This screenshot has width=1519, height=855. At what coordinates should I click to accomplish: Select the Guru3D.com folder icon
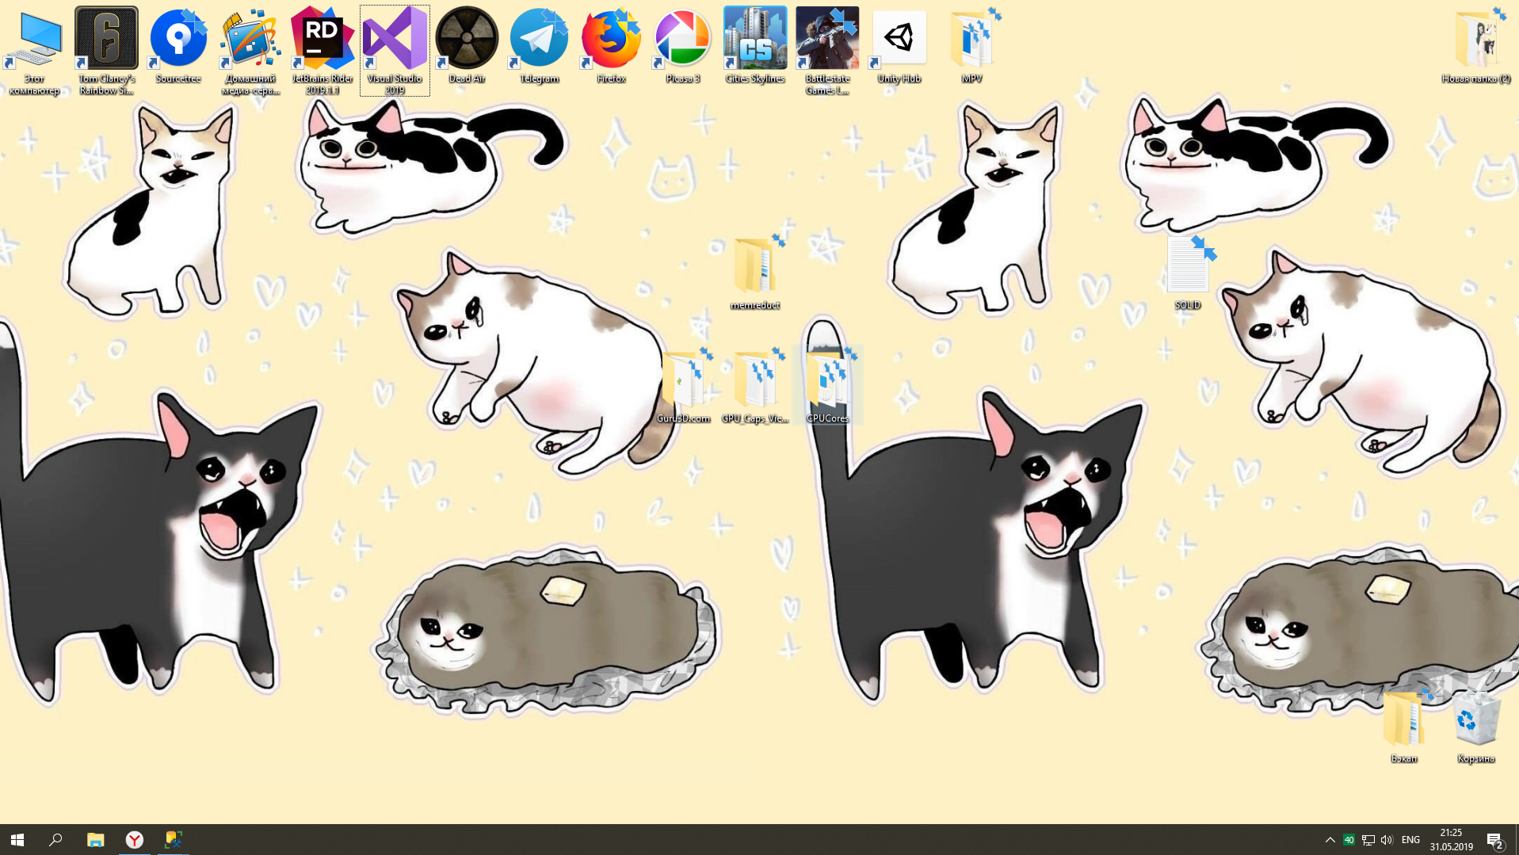(683, 385)
